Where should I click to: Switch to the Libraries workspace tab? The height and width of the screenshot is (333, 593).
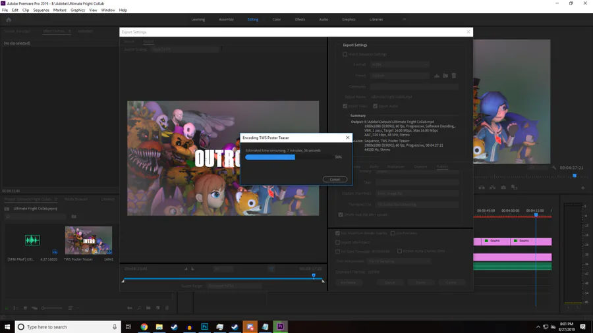pos(376,20)
